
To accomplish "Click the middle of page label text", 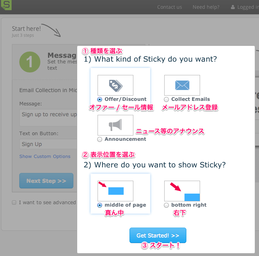I will click(125, 205).
